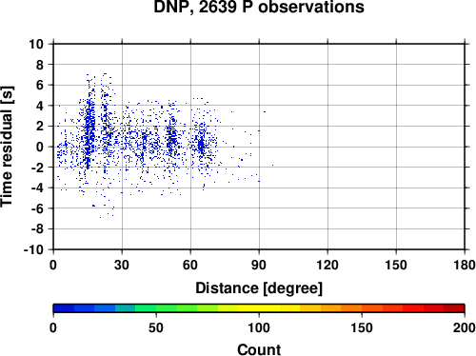This screenshot has height=356, width=476.
Task: Click the y-axis tick label '6'
Action: coord(40,86)
